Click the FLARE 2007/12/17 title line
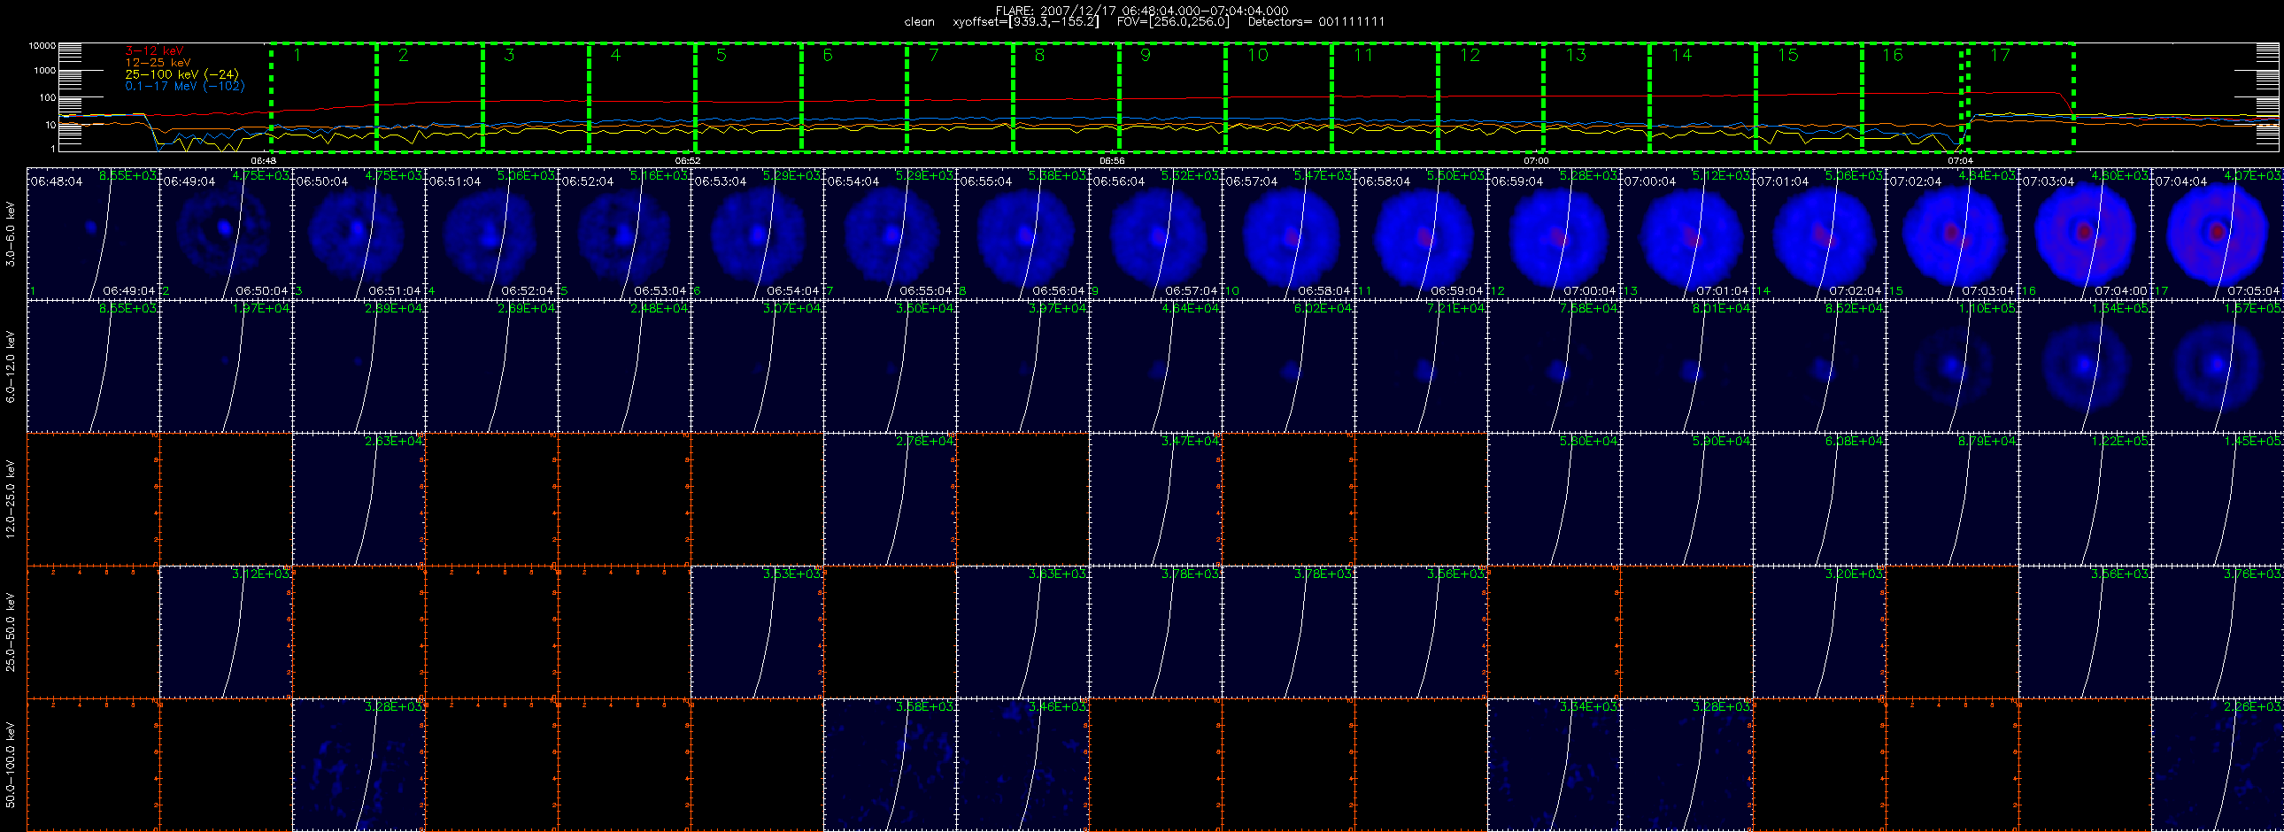The width and height of the screenshot is (2284, 832). (1142, 11)
